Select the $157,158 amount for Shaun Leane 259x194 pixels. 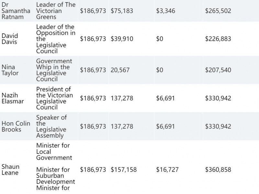(124, 170)
